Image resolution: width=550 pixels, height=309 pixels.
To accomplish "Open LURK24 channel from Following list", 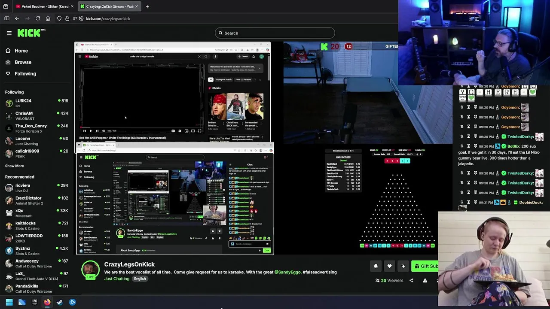I will coord(37,103).
